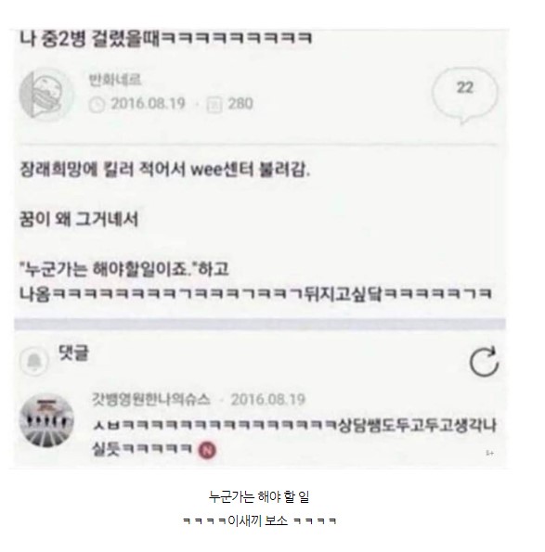Click the red N new-comment badge
Viewport: 545px width, 552px height.
[x=207, y=450]
